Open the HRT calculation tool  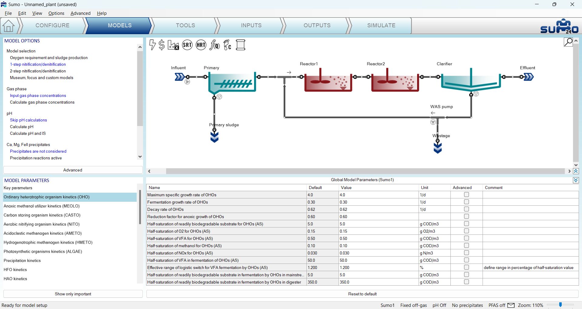(x=201, y=45)
